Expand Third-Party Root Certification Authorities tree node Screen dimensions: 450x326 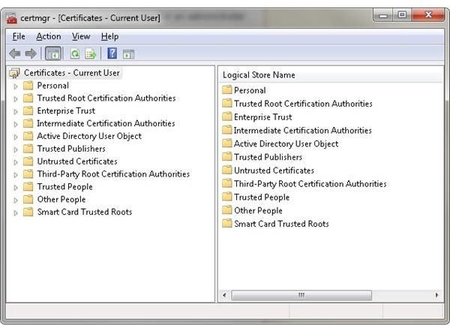click(x=16, y=175)
